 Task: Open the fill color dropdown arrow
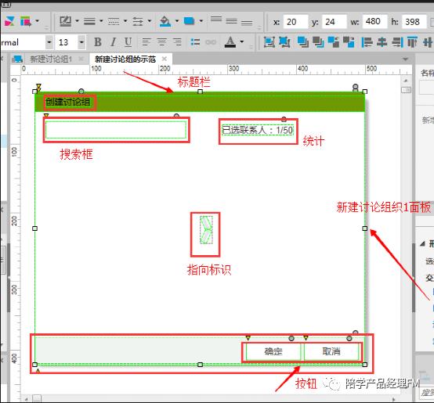(177, 21)
